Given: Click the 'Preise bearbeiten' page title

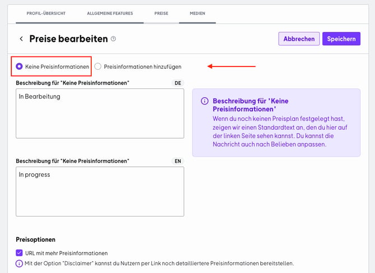Looking at the screenshot, I should click(69, 39).
